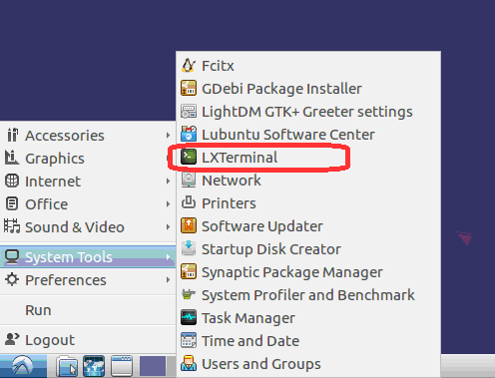Click the Task Manager graph icon
The width and height of the screenshot is (495, 378).
pos(189,318)
